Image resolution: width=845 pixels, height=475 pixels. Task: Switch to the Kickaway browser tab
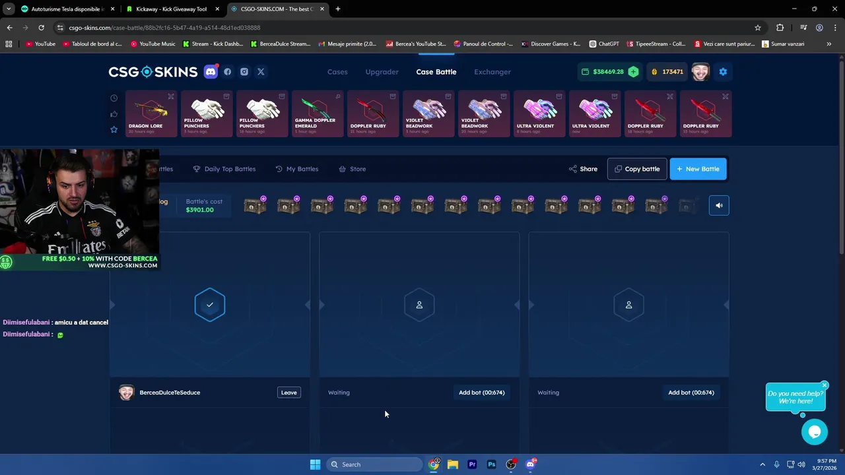click(x=173, y=9)
